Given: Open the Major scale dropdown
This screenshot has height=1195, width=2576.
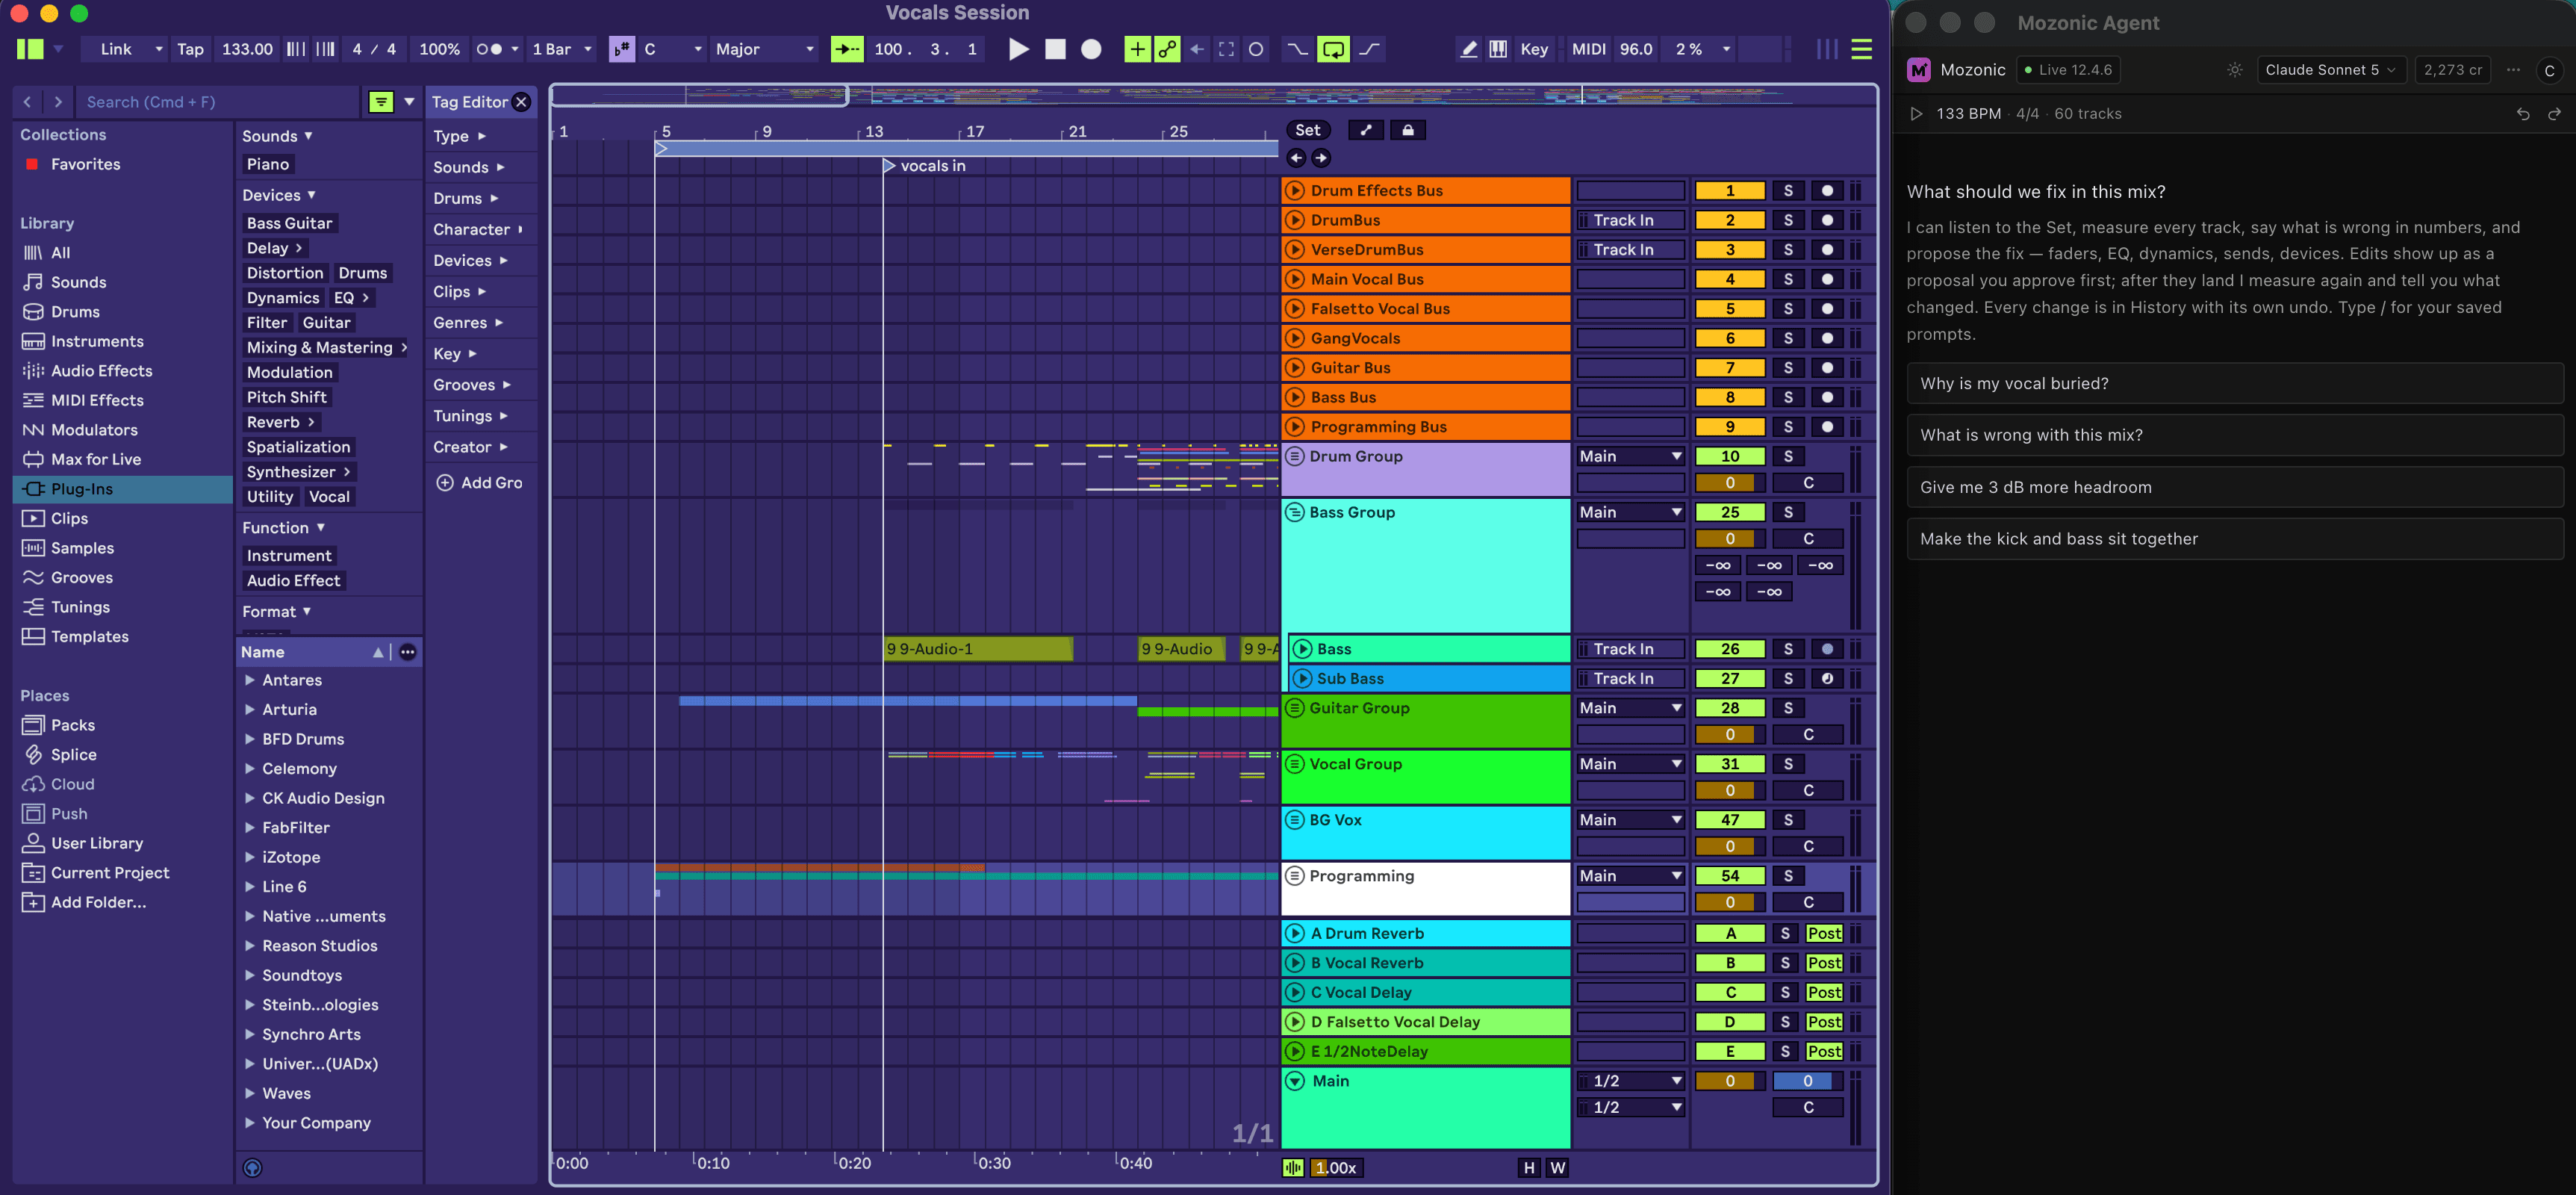Looking at the screenshot, I should [765, 49].
